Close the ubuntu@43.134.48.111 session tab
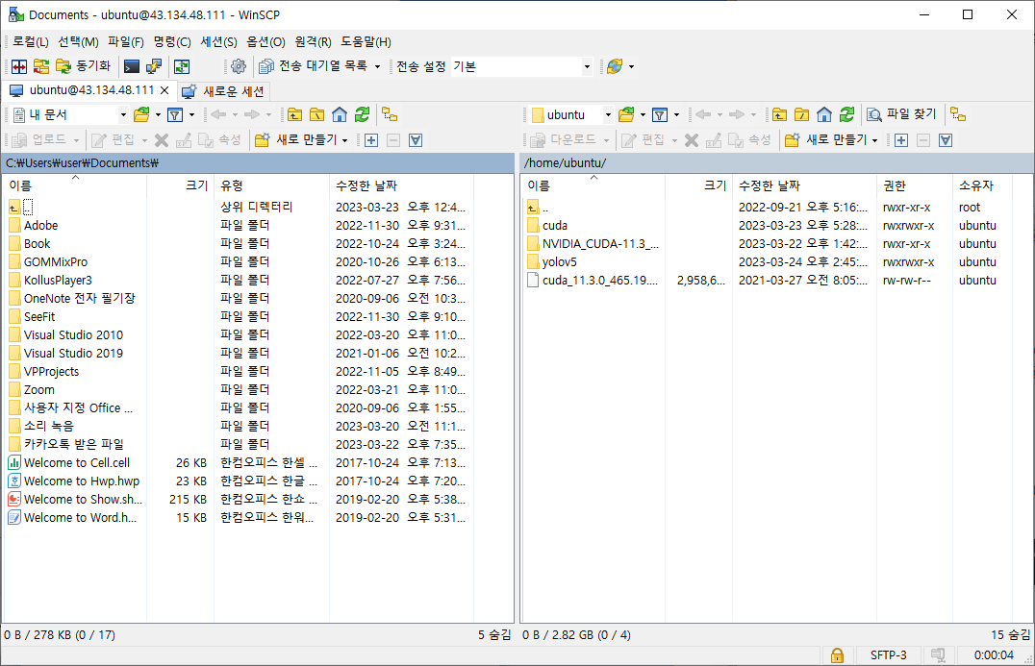 point(165,90)
